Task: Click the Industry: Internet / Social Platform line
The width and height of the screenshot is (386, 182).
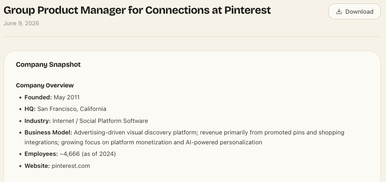Action: pos(86,121)
